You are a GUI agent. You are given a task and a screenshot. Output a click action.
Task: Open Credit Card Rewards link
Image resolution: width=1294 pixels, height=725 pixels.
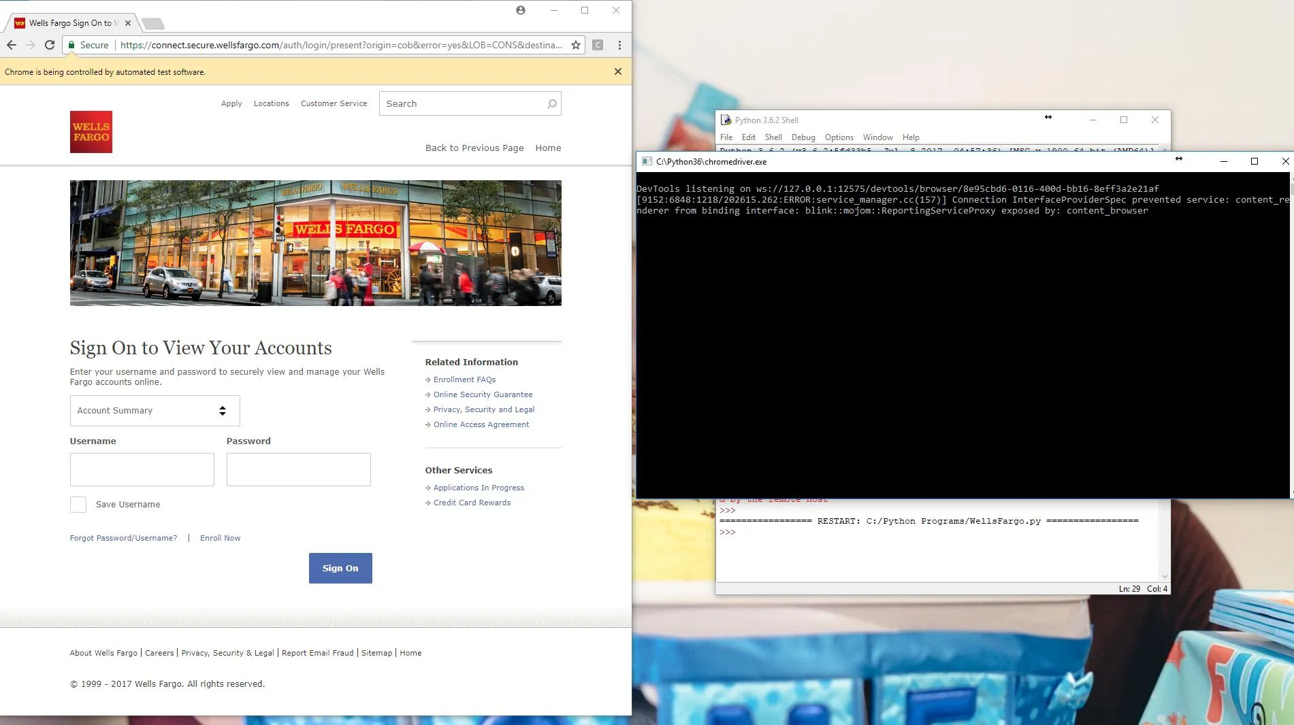[x=472, y=503]
